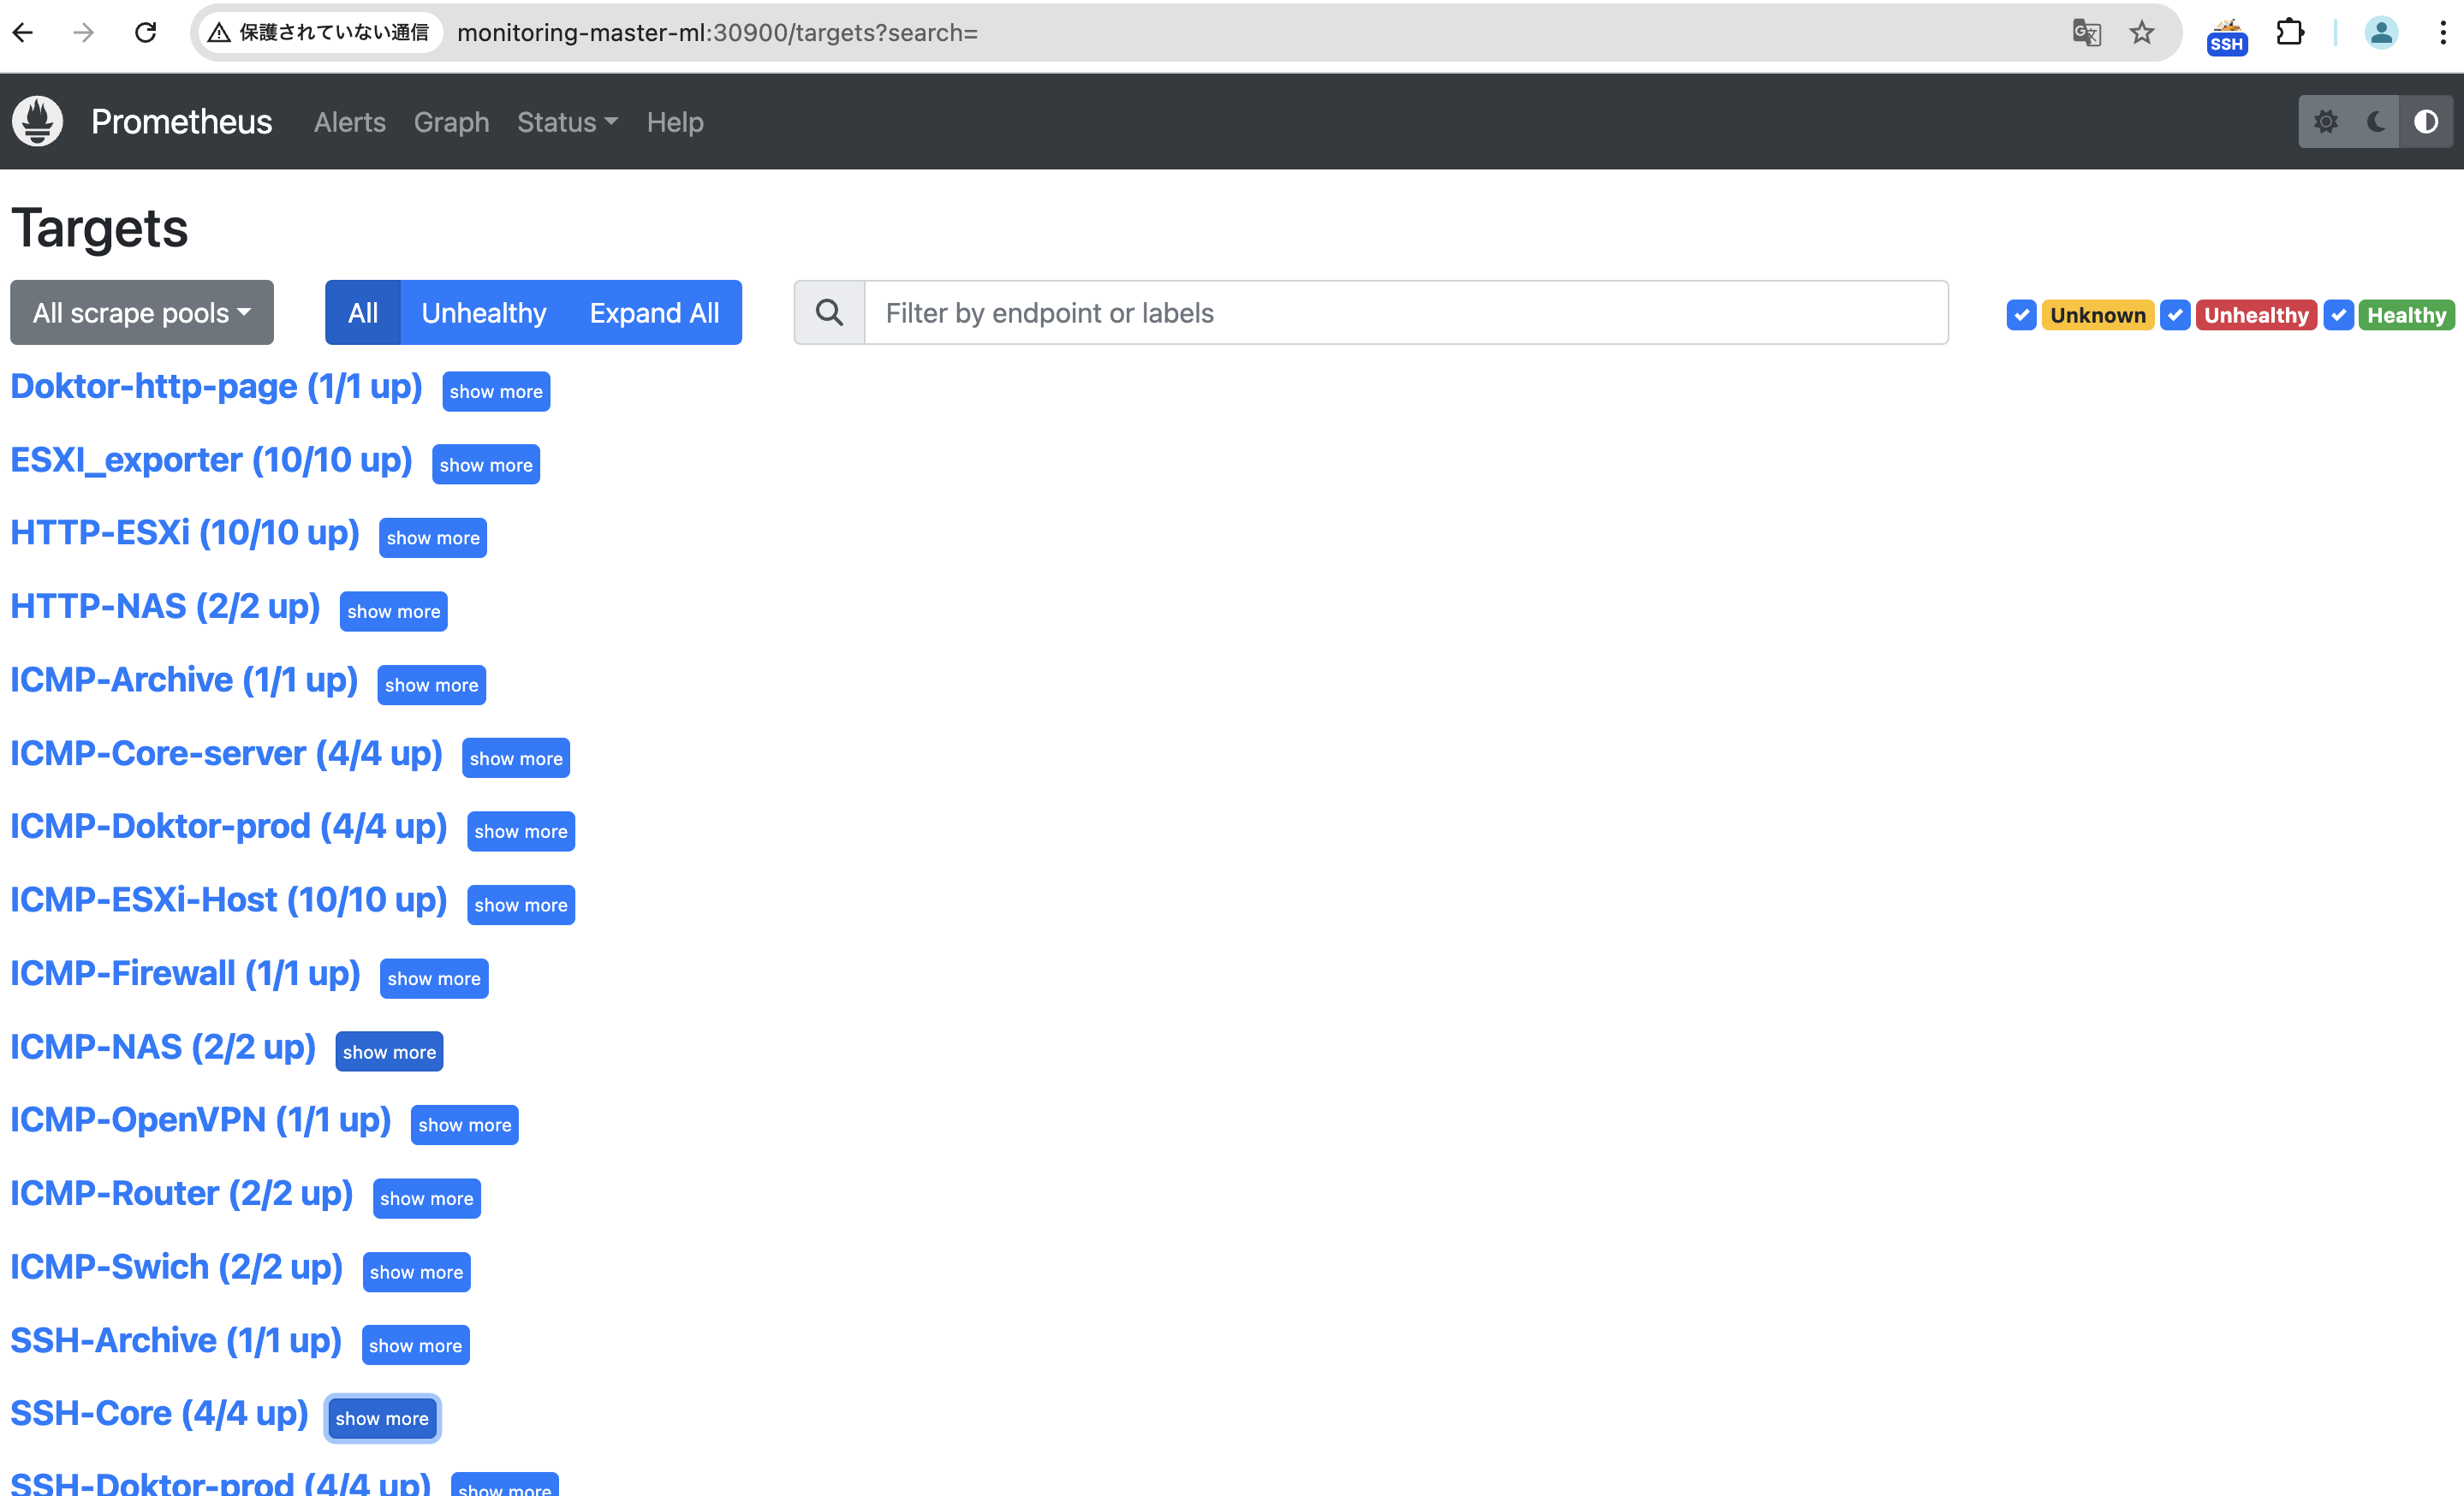Image resolution: width=2464 pixels, height=1496 pixels.
Task: Click the Expand All button
Action: tap(654, 312)
